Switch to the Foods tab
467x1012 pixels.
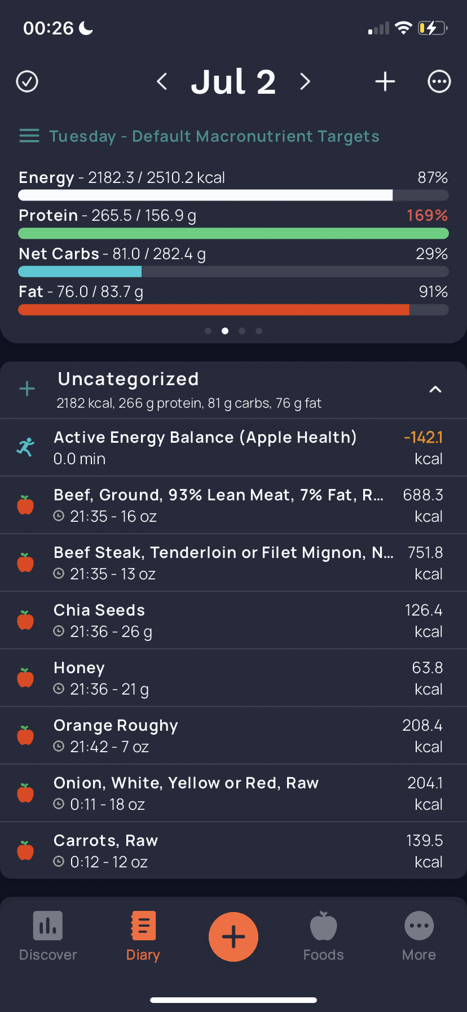(324, 936)
